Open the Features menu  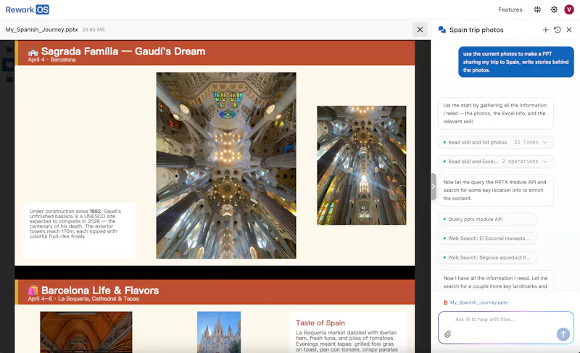tap(510, 9)
